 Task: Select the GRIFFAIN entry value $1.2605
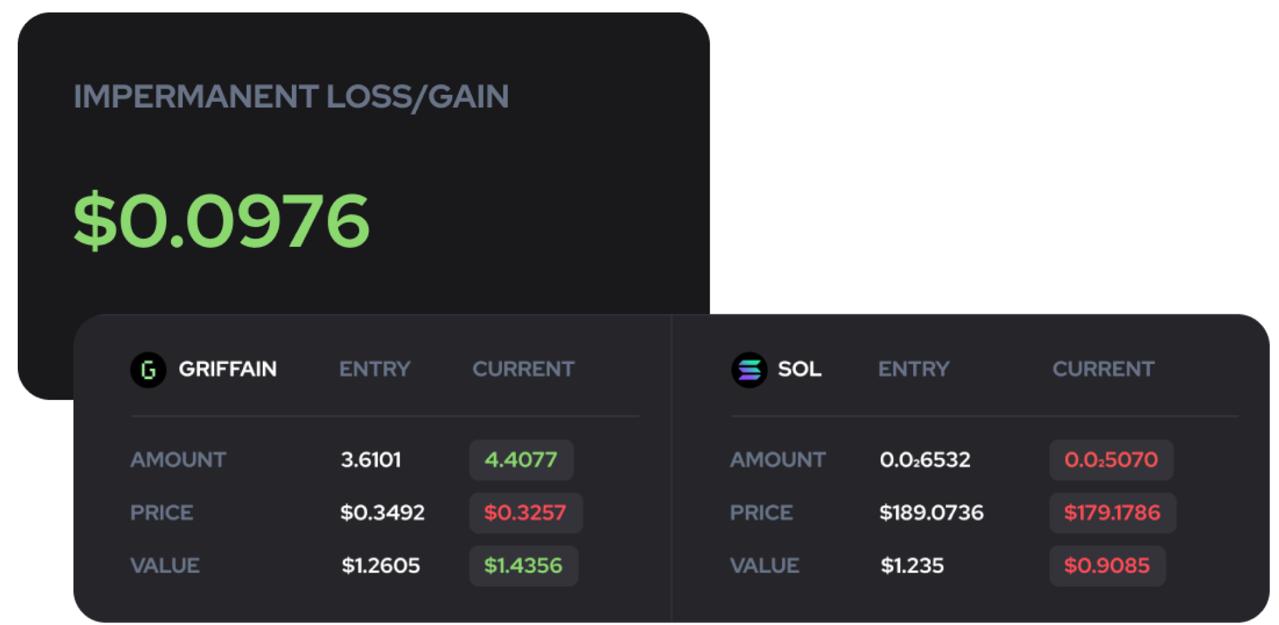pos(381,565)
